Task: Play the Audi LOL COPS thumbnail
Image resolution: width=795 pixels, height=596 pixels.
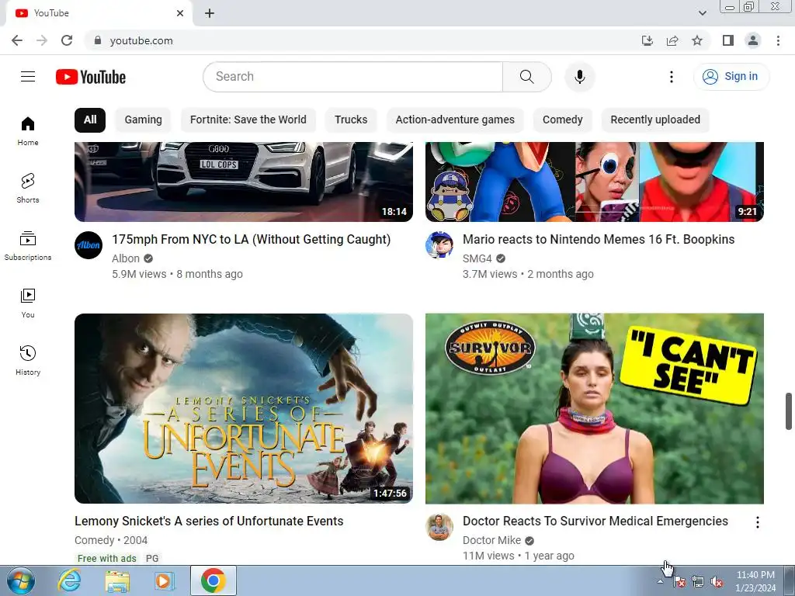Action: click(243, 182)
